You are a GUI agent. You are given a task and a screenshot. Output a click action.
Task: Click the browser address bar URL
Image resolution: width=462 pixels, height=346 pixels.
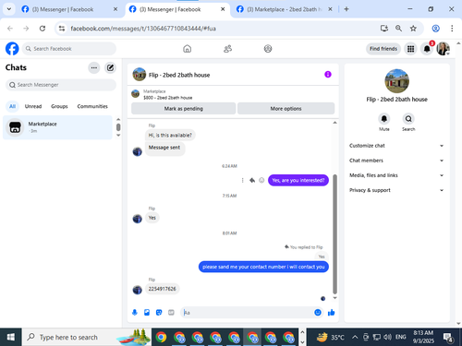pyautogui.click(x=143, y=29)
